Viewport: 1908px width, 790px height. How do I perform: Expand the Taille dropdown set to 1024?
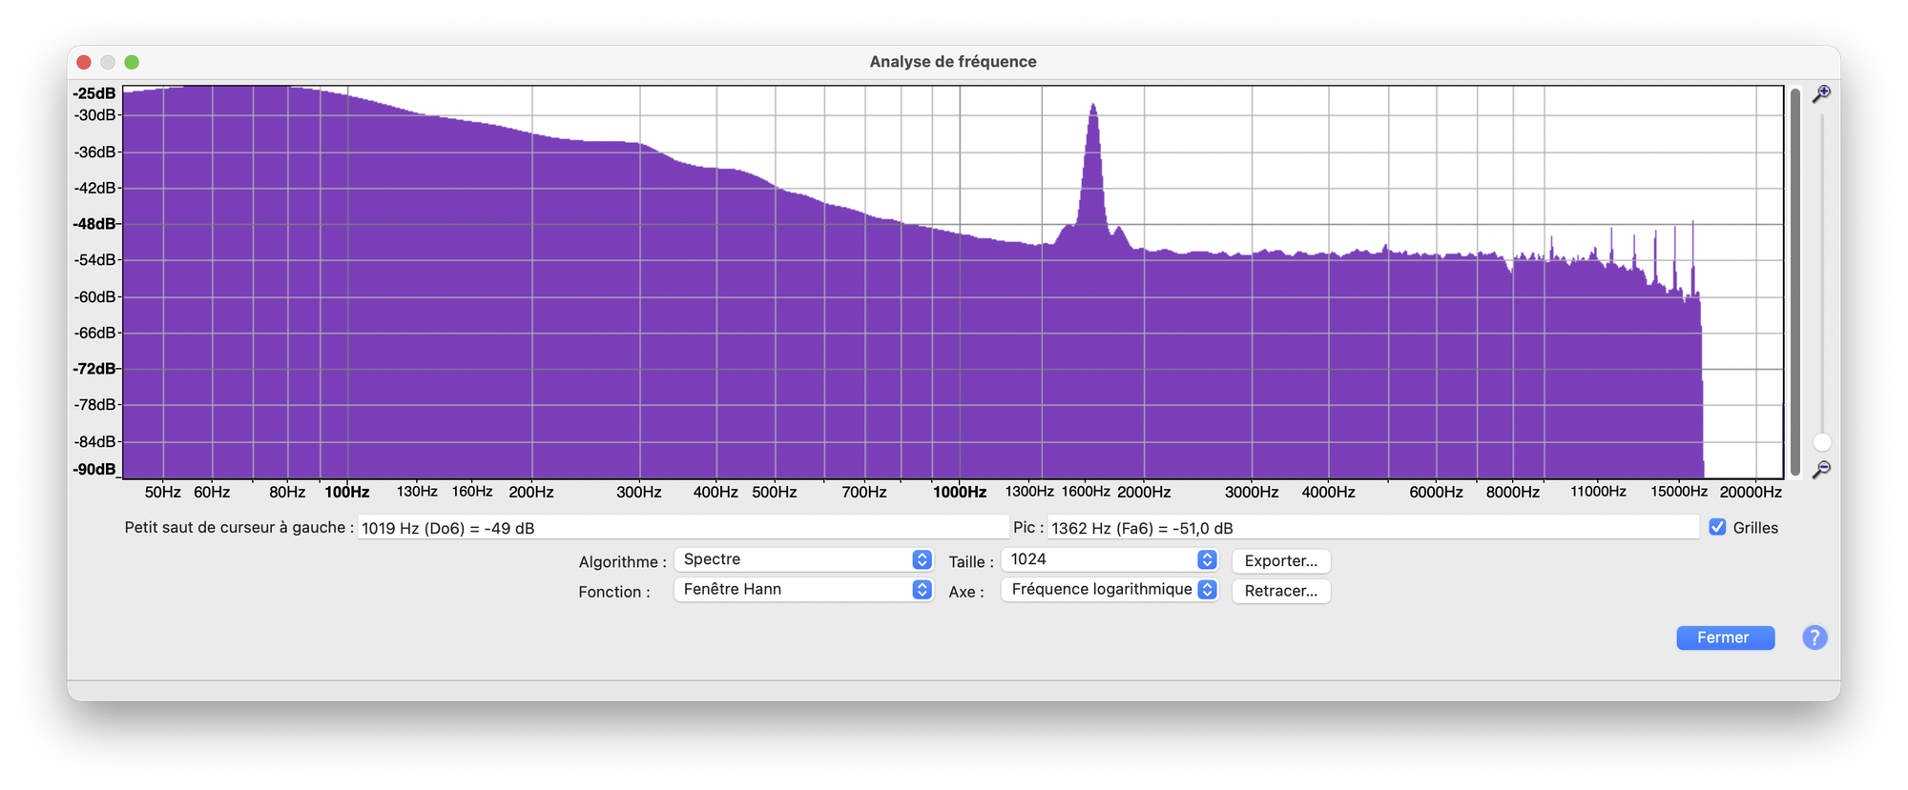pyautogui.click(x=1110, y=559)
